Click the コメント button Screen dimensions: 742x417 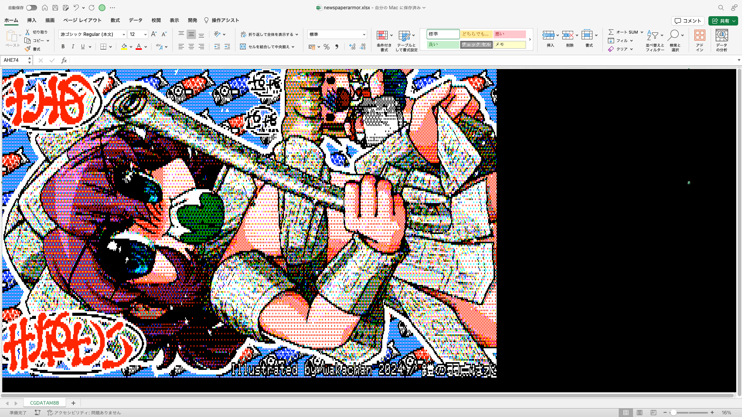click(688, 21)
